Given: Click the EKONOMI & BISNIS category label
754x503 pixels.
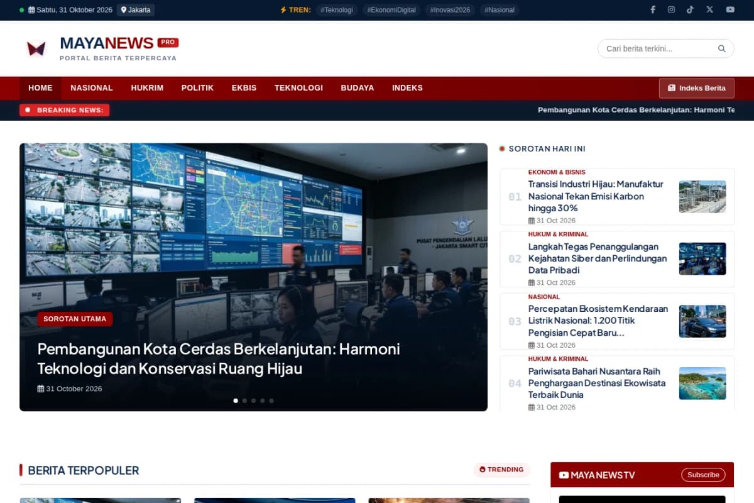Looking at the screenshot, I should (x=557, y=172).
